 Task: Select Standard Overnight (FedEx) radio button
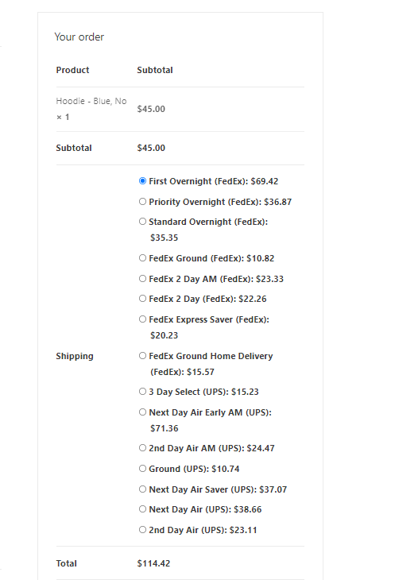tap(142, 221)
